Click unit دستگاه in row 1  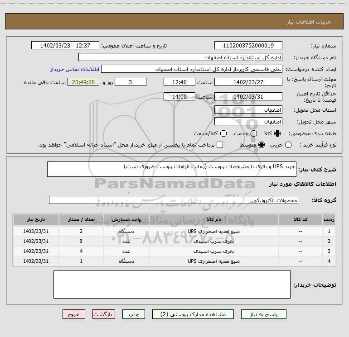click(126, 231)
